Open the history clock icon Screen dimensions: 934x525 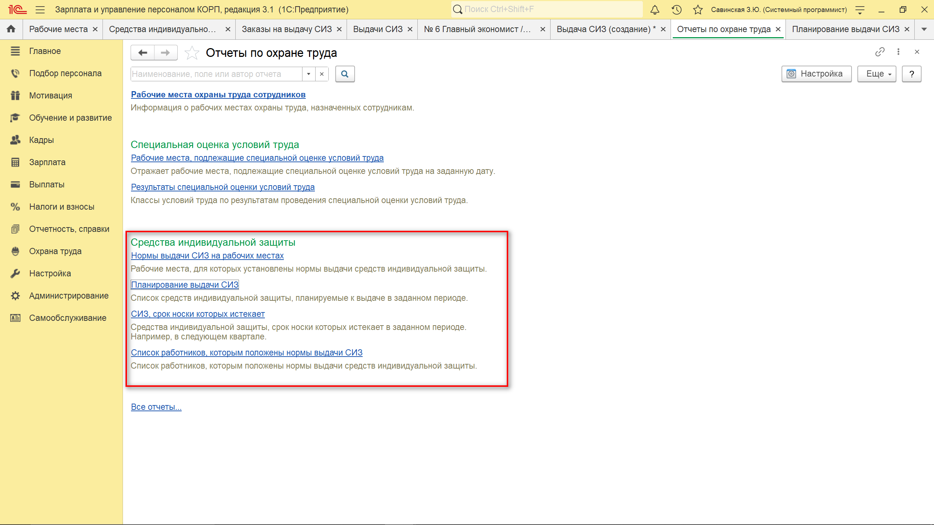[676, 10]
